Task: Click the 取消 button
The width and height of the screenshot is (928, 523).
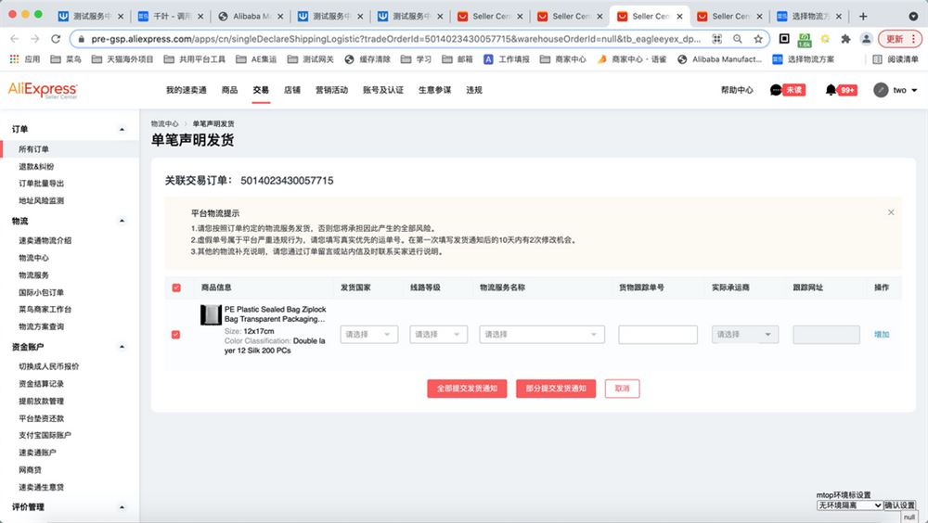Action: pyautogui.click(x=622, y=389)
